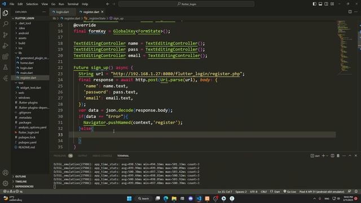361x203 pixels.
Task: Open the Explorer view in activity bar
Action: (5, 13)
